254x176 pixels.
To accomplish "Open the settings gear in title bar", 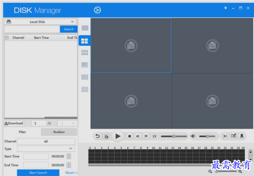I will 97,10.
